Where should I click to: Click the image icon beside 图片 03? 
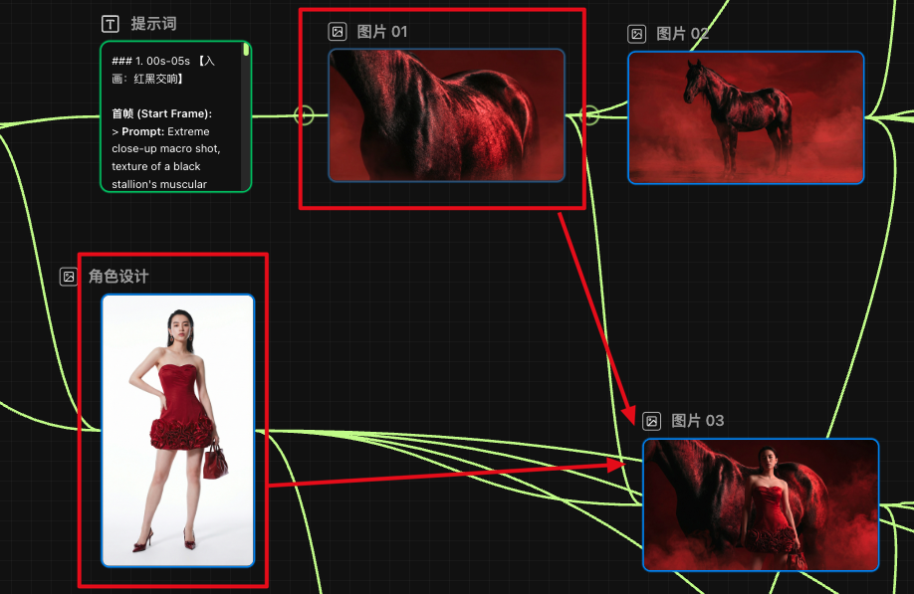(651, 421)
